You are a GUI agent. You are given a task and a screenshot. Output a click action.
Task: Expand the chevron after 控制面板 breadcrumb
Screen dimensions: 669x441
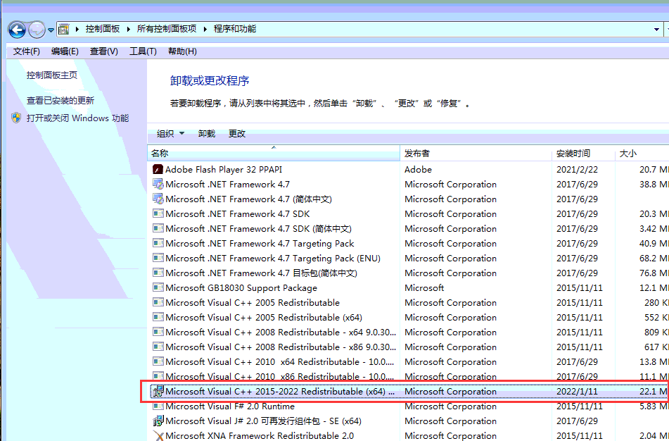[x=128, y=29]
